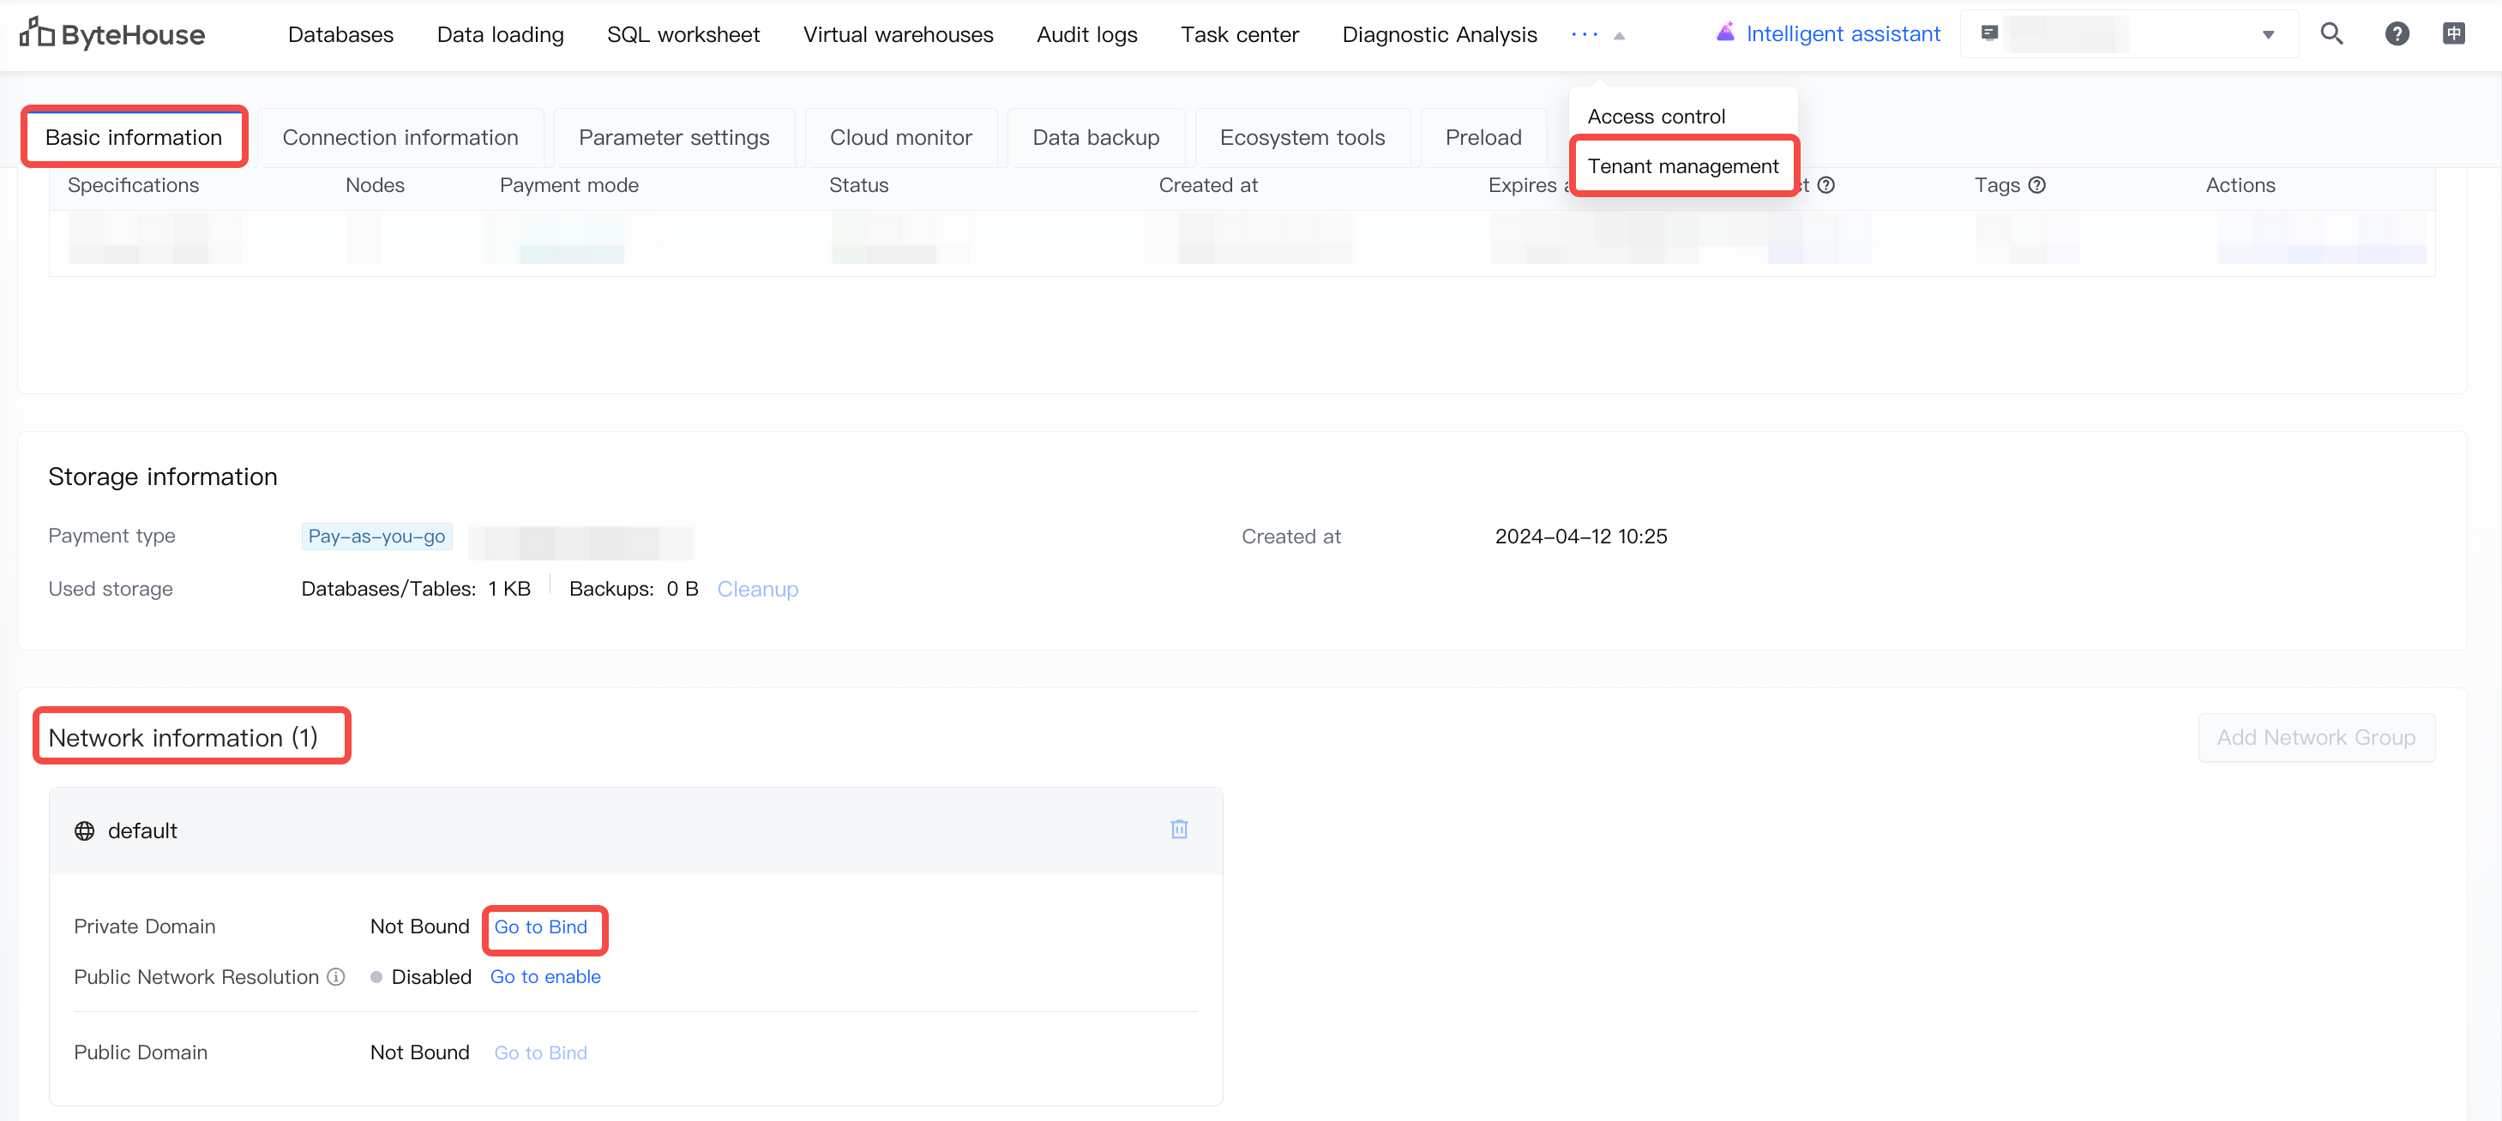2502x1121 pixels.
Task: Open the search magnifier icon
Action: [2331, 34]
